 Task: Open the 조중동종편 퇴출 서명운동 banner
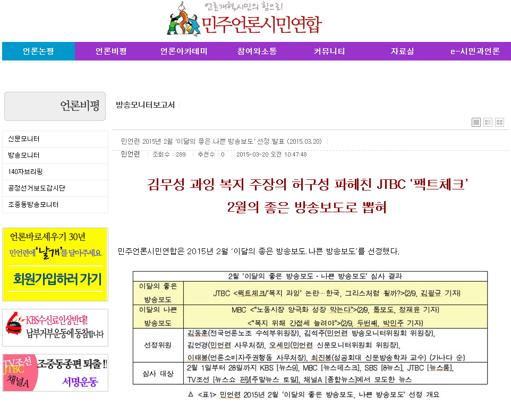click(x=55, y=372)
